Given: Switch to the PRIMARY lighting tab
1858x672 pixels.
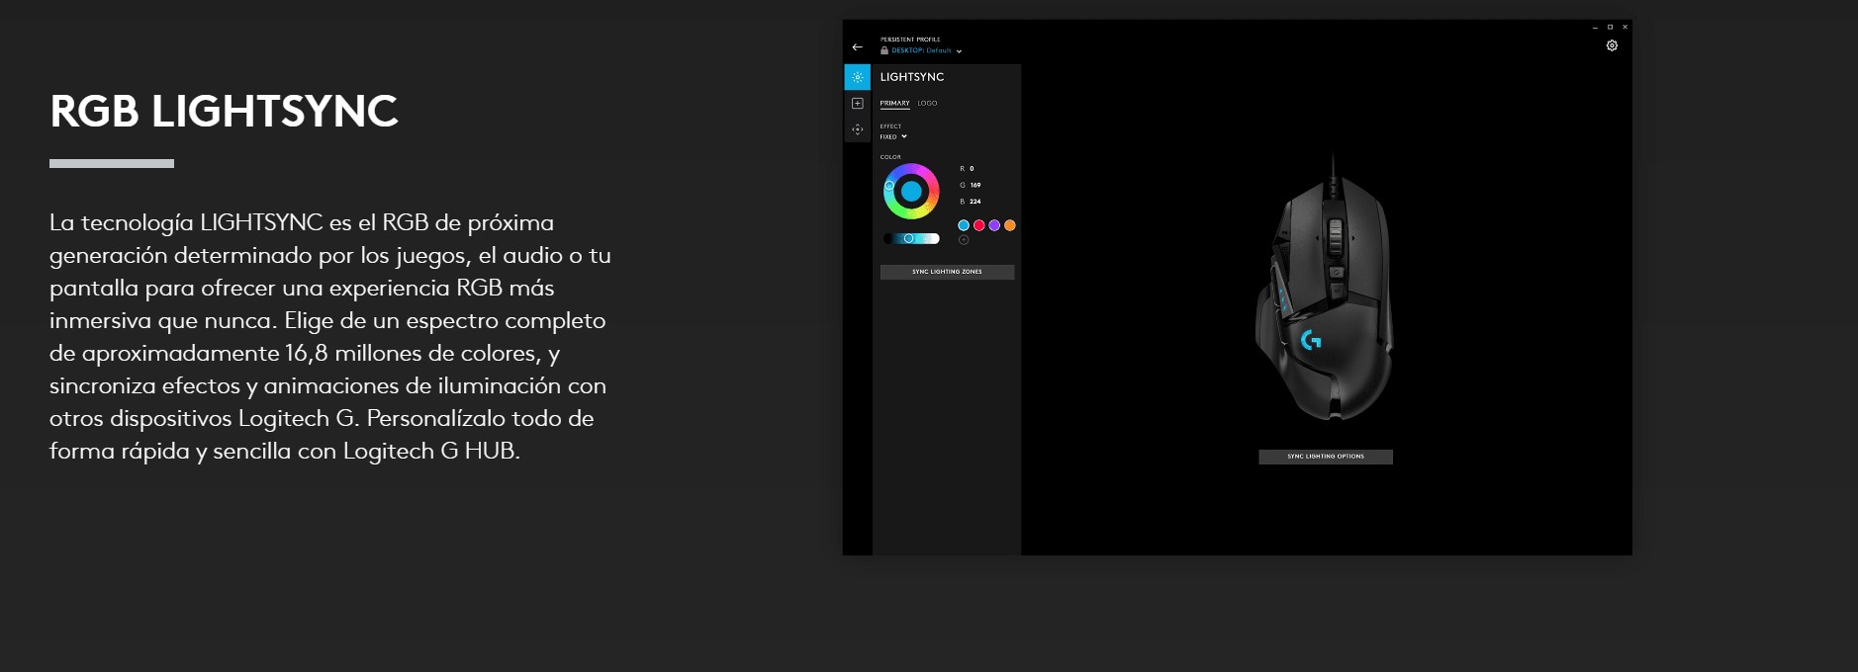Looking at the screenshot, I should click(894, 103).
